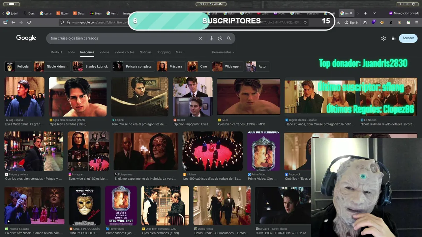This screenshot has height=237, width=422.
Task: Switch to the Videos tab
Action: pyautogui.click(x=104, y=52)
